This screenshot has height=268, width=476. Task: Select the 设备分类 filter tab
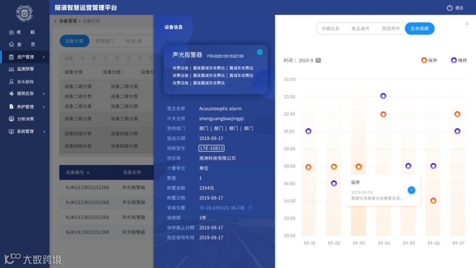(x=74, y=41)
